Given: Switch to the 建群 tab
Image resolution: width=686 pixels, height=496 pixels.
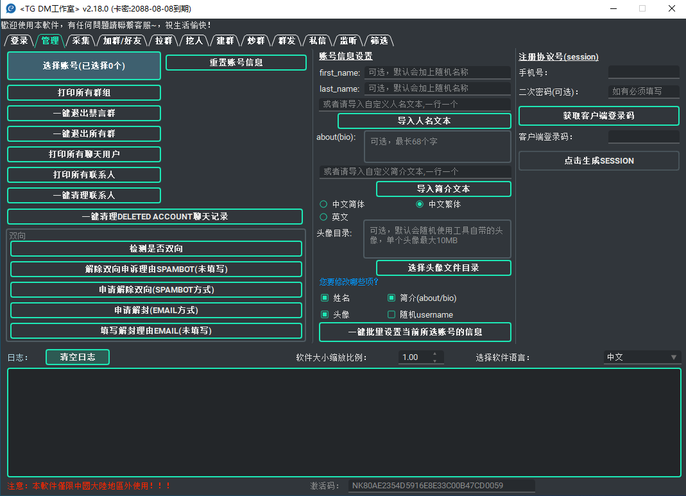Looking at the screenshot, I should click(225, 40).
